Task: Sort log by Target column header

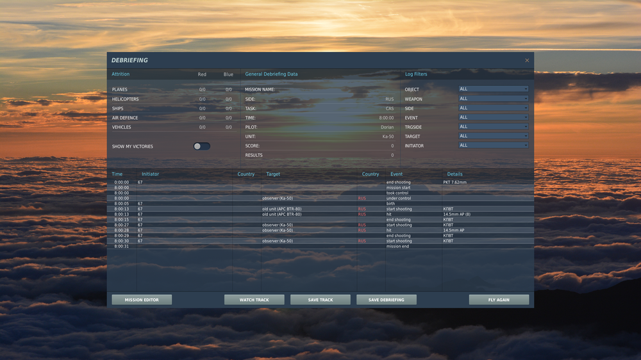Action: (x=273, y=174)
